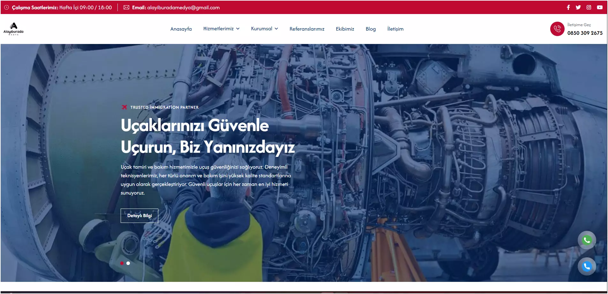Screen dimensions: 608x294
Task: Click the Detaylı Bilgi button
Action: coord(139,216)
